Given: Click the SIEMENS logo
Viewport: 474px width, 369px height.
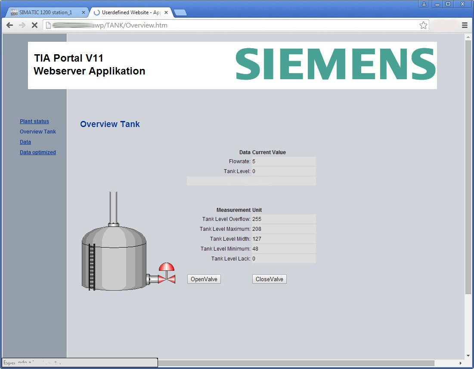Looking at the screenshot, I should tap(335, 64).
